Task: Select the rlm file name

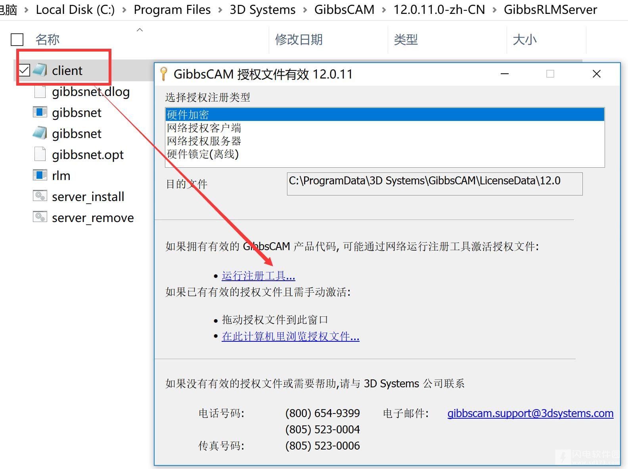Action: tap(61, 175)
